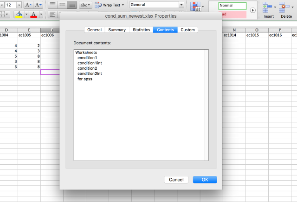Select condition1int in the document contents
This screenshot has height=202, width=297.
coord(90,63)
